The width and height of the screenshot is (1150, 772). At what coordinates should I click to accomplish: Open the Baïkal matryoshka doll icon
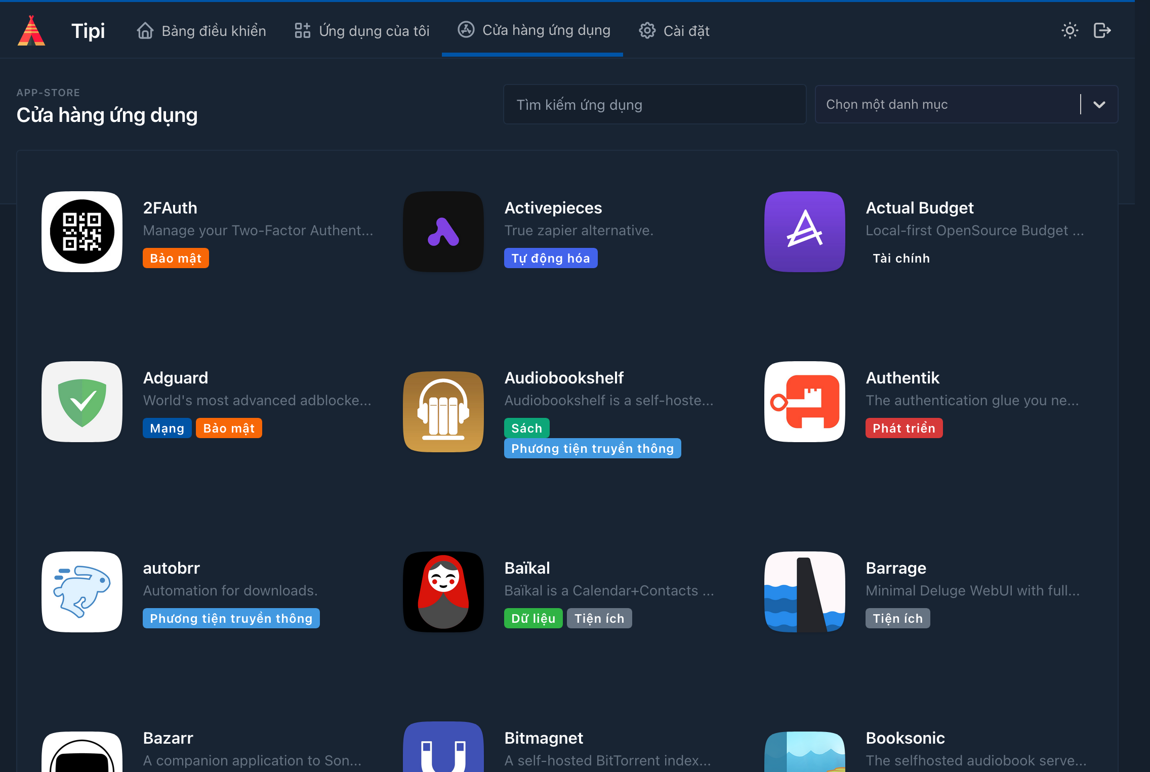[x=443, y=592]
